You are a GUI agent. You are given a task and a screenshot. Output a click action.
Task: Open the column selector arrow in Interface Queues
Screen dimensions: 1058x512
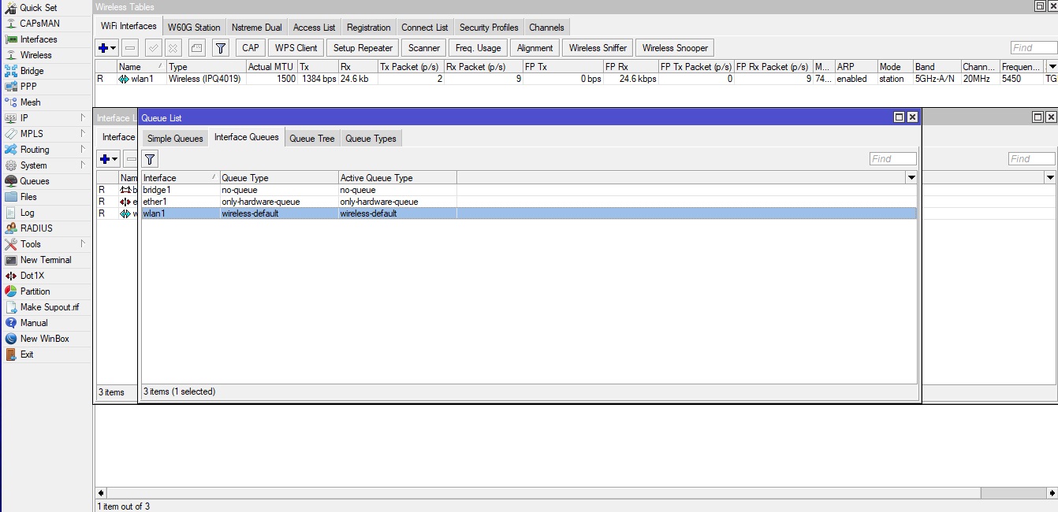[911, 176]
